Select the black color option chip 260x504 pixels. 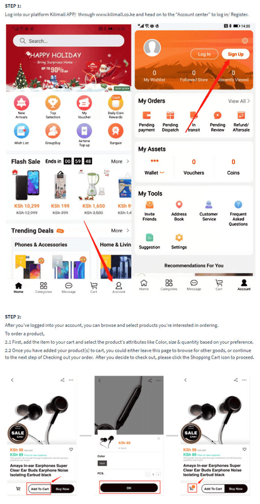coord(102,463)
